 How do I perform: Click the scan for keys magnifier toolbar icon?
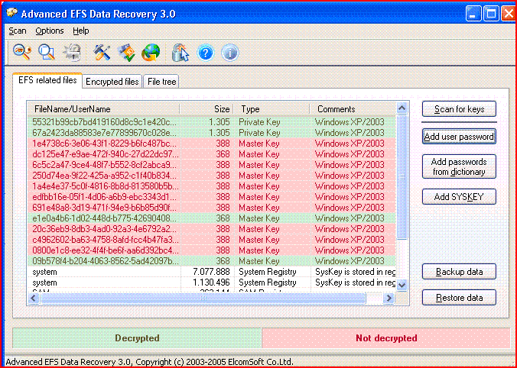(x=22, y=53)
